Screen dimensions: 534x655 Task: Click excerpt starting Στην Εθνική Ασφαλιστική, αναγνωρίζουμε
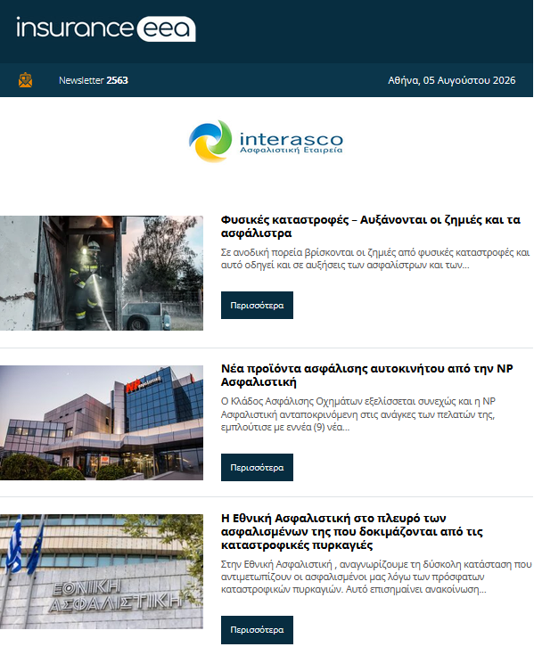coord(376,577)
